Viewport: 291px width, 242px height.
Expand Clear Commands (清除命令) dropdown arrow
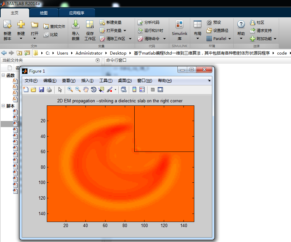(x=164, y=39)
